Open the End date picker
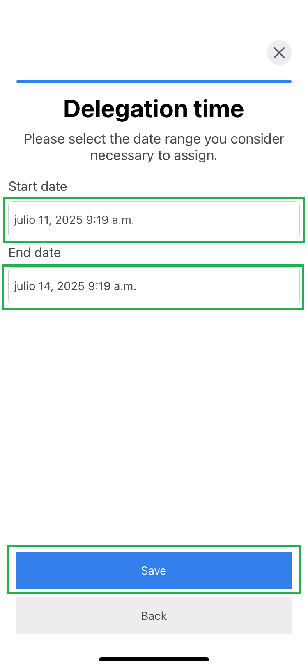308x668 pixels. [x=154, y=286]
